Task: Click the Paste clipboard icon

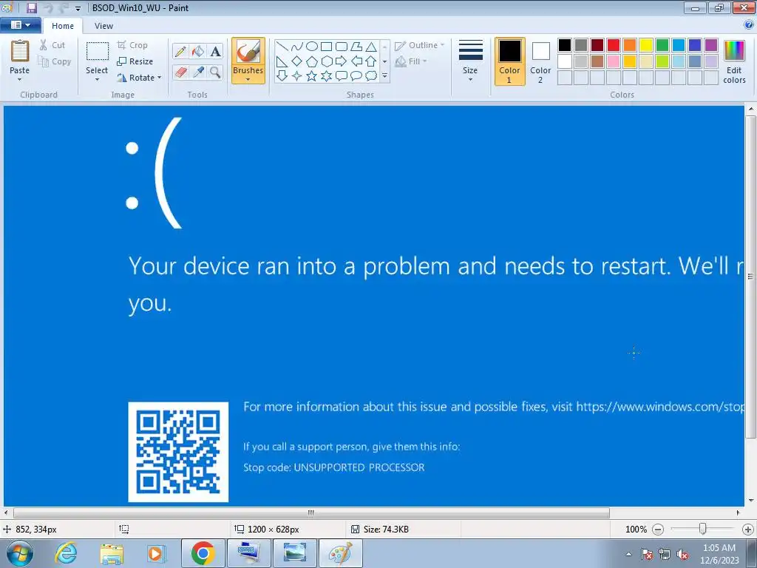Action: 20,51
